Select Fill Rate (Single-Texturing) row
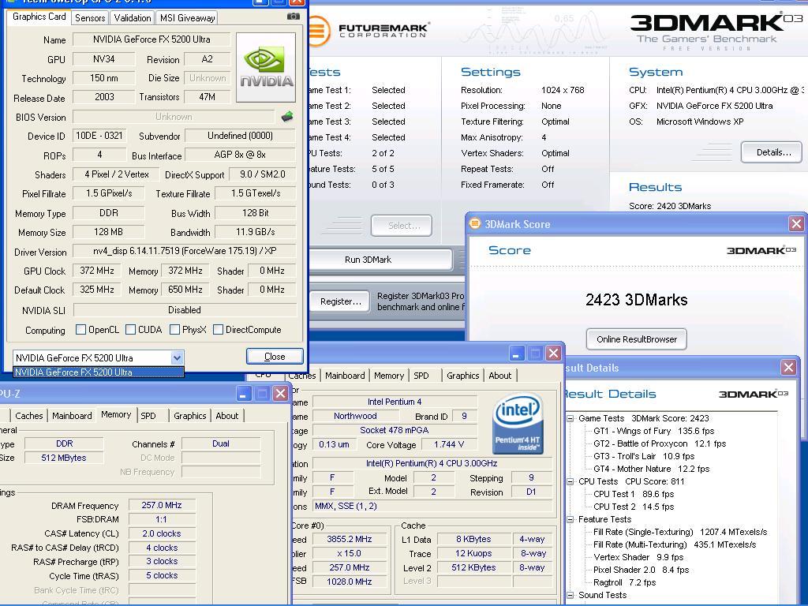 680,532
